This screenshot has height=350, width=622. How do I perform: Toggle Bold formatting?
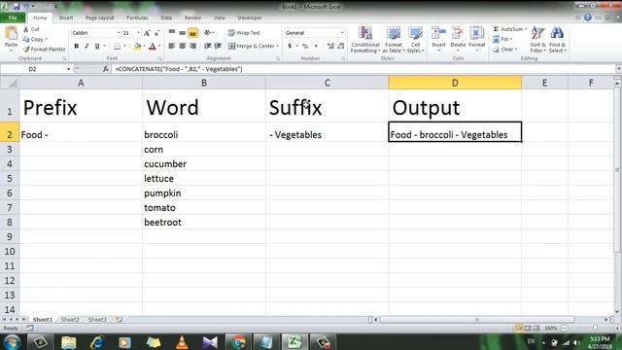tap(76, 47)
